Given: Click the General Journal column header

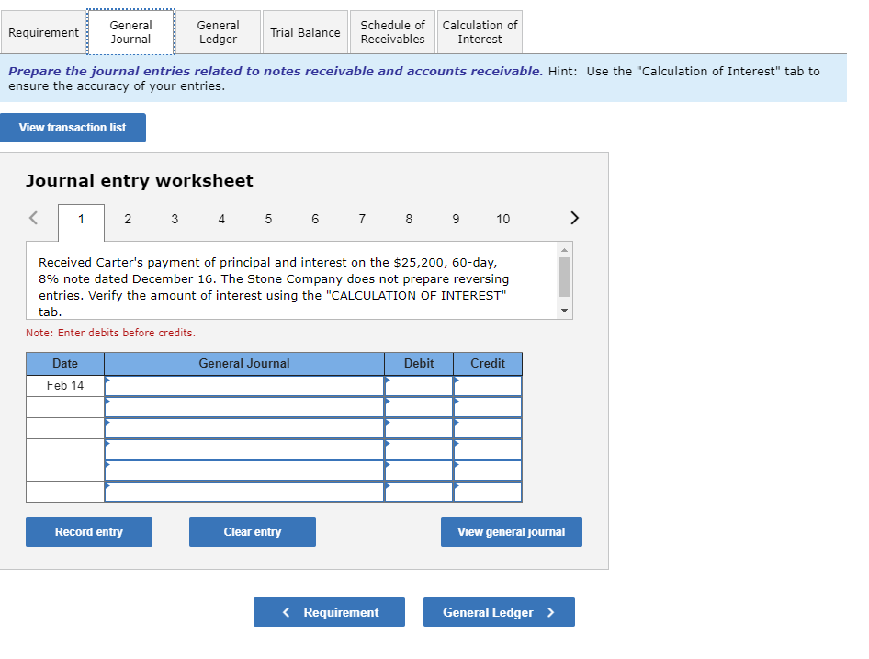Looking at the screenshot, I should pos(244,363).
